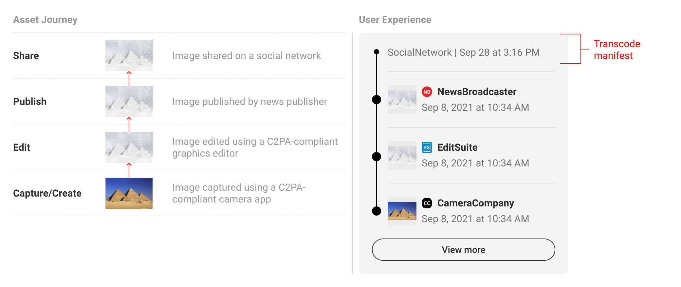The image size is (681, 287).
Task: Open the NewsBroadcaster snowy pyramid thumbnail
Action: (402, 100)
